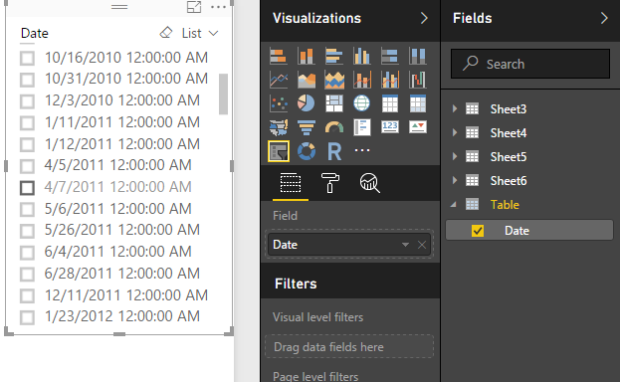Collapse the Fields pane
This screenshot has width=620, height=382.
pos(604,18)
